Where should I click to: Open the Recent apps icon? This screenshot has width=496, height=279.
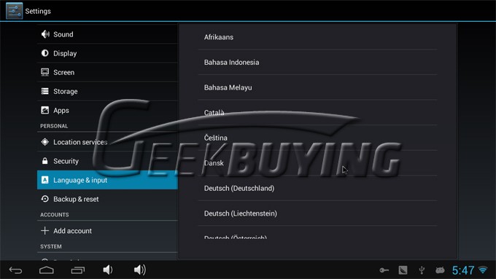pos(78,270)
